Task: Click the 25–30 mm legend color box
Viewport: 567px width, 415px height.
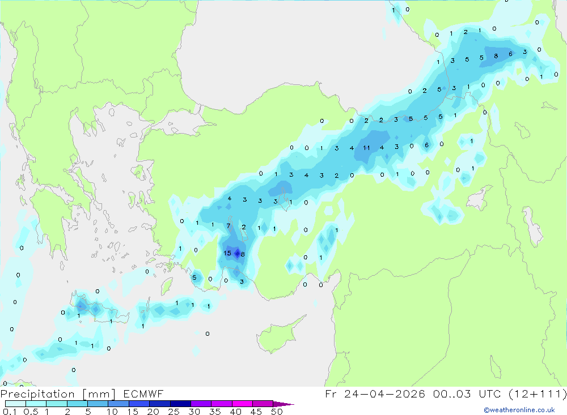Action: pos(180,404)
